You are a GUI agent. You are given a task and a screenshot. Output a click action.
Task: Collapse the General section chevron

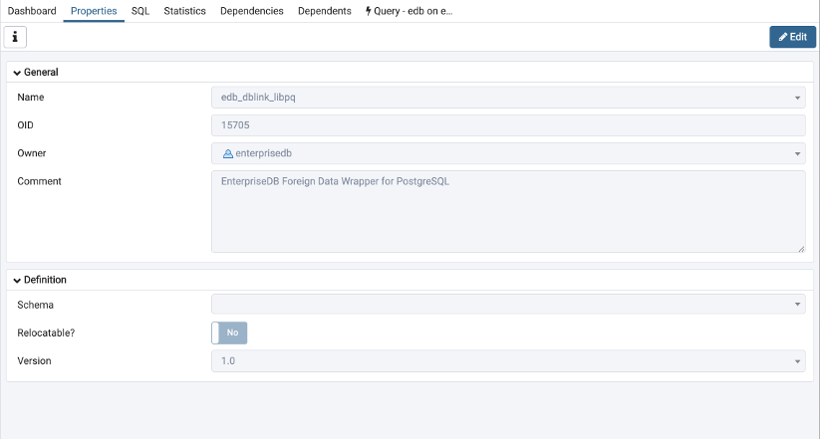point(17,73)
